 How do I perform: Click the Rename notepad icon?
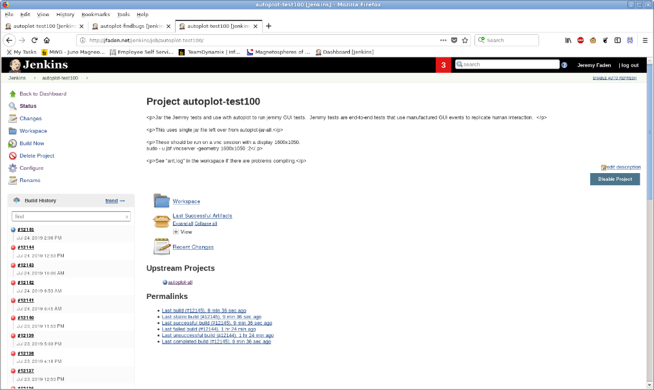(12, 180)
